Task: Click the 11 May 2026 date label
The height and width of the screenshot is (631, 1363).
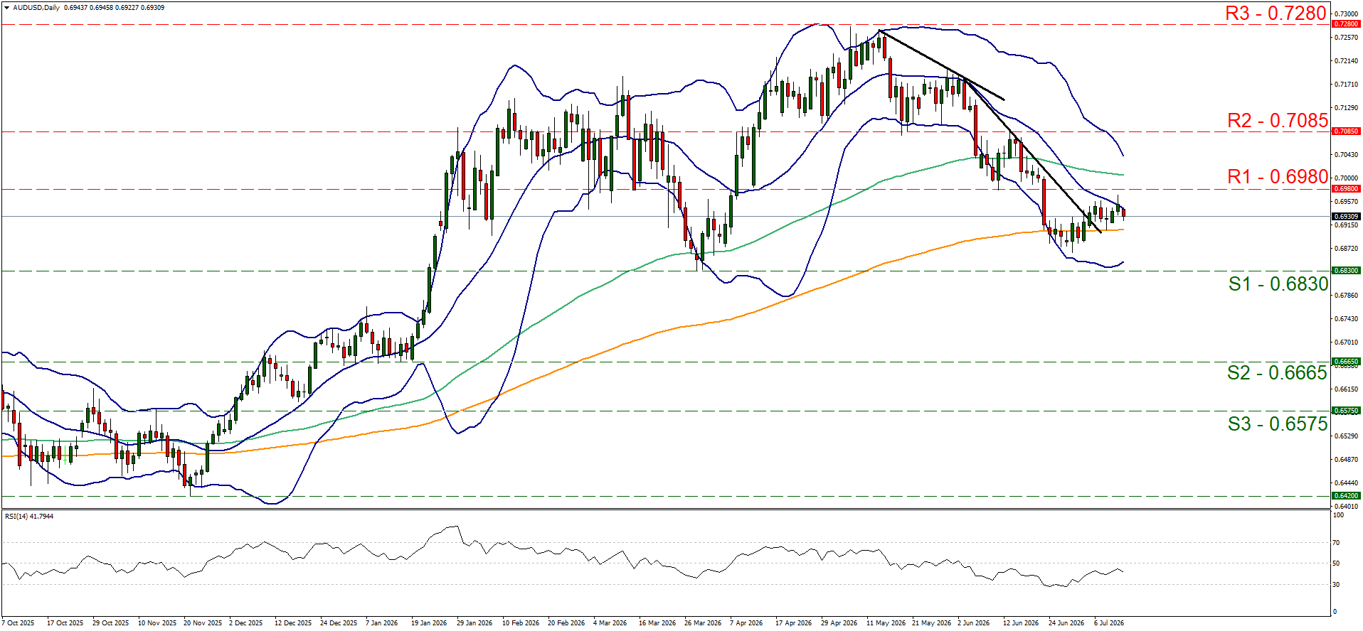Action: pyautogui.click(x=886, y=623)
